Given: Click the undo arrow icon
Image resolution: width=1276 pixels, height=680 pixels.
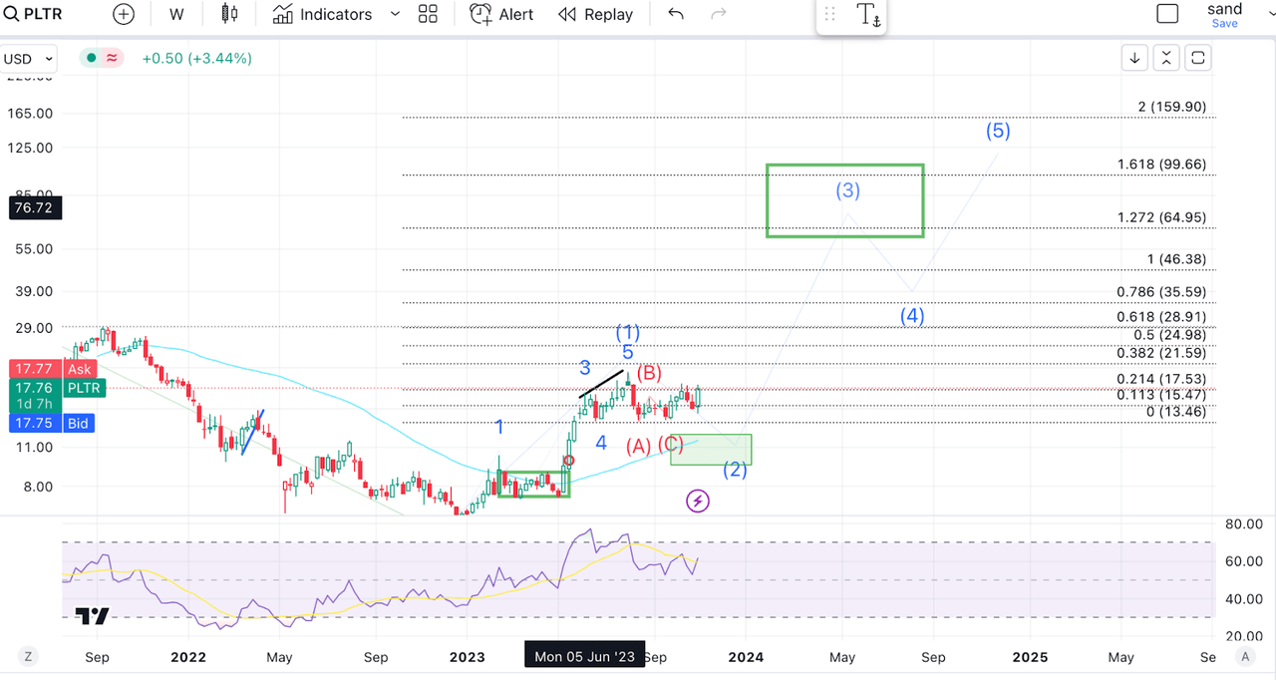Looking at the screenshot, I should 675,14.
